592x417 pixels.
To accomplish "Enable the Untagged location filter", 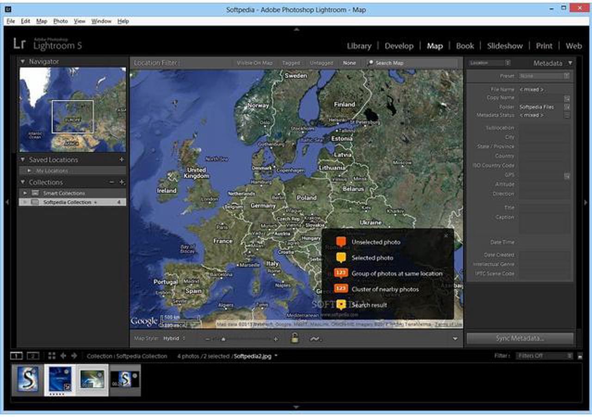I will tap(321, 63).
